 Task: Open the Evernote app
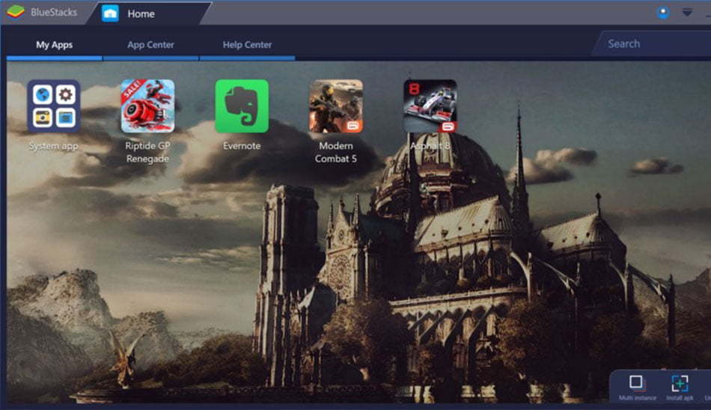click(x=242, y=106)
